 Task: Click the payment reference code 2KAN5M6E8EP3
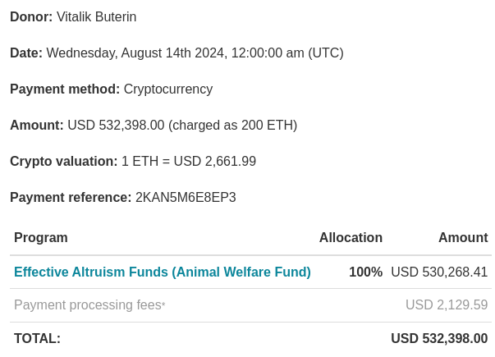pyautogui.click(x=186, y=198)
